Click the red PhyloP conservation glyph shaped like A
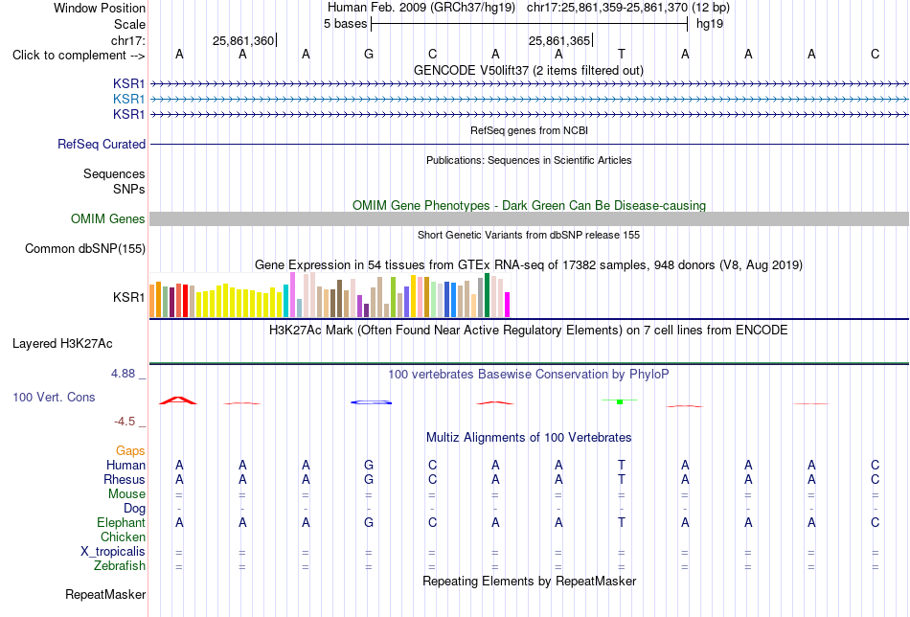Screen dimensions: 910x617 tap(178, 400)
